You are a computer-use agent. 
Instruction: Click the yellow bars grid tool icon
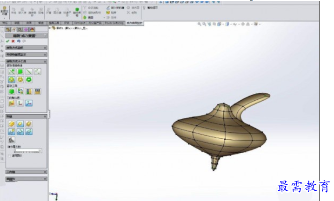pos(38,91)
